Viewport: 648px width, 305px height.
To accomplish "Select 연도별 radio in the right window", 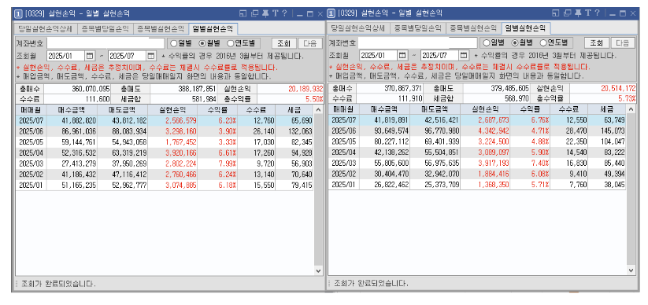I will tap(554, 43).
